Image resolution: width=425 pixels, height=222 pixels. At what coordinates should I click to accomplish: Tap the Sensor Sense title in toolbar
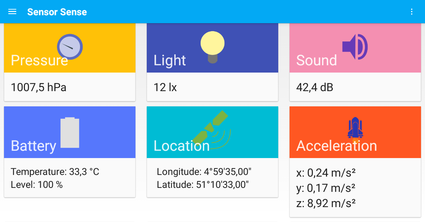pyautogui.click(x=57, y=12)
